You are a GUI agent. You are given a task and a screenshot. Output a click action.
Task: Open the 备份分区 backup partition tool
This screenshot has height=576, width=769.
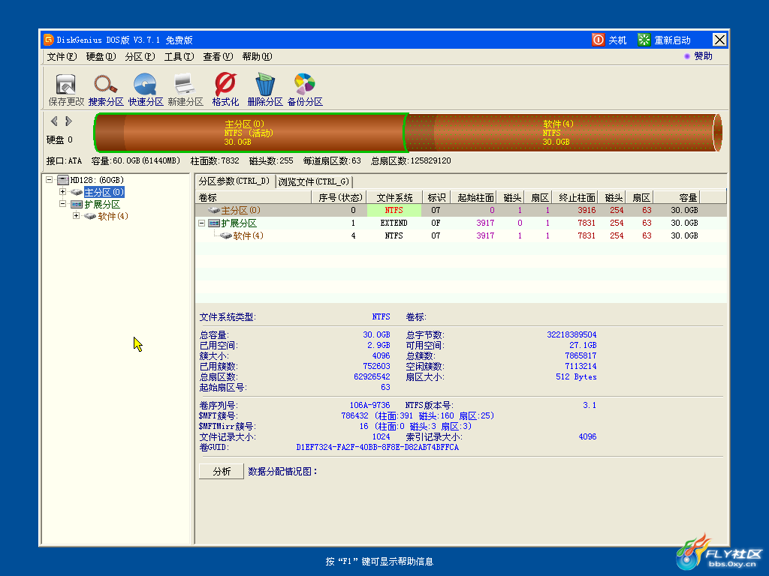(x=305, y=84)
